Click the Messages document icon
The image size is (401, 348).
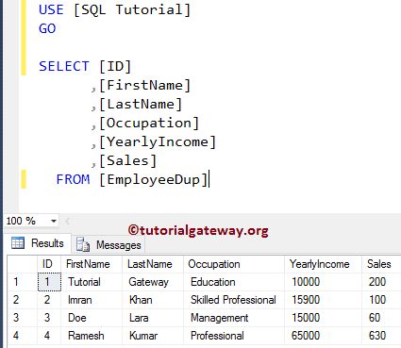click(x=83, y=244)
